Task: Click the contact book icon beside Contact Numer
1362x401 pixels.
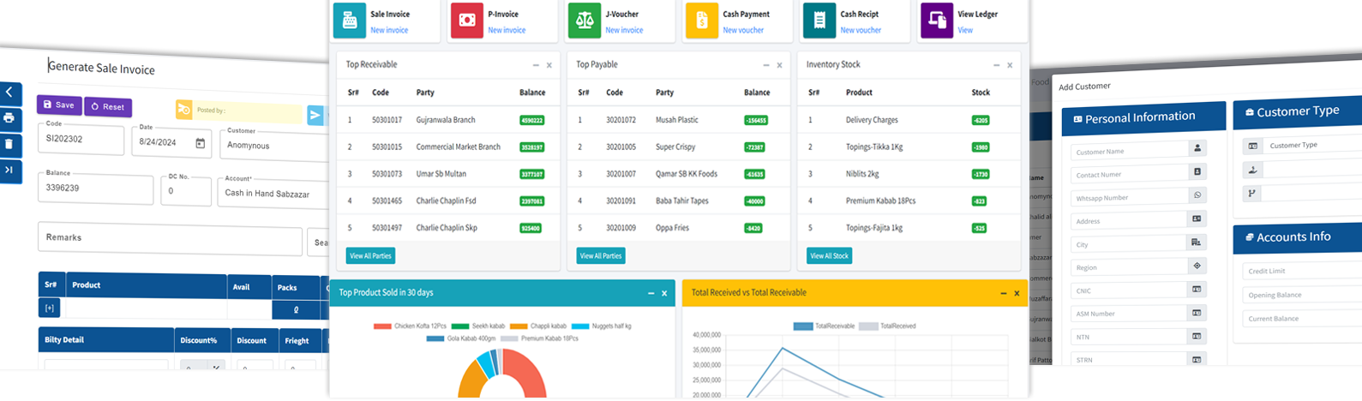Action: pos(1197,171)
